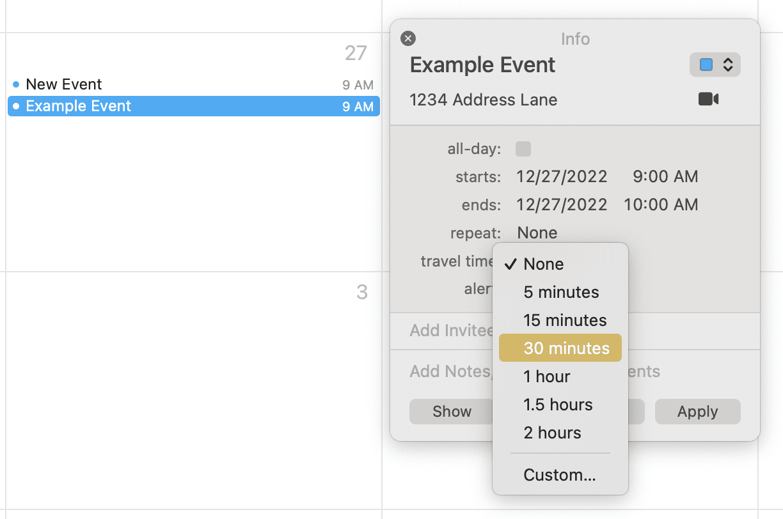Select 1.5 hours travel time
This screenshot has width=783, height=519.
[558, 404]
